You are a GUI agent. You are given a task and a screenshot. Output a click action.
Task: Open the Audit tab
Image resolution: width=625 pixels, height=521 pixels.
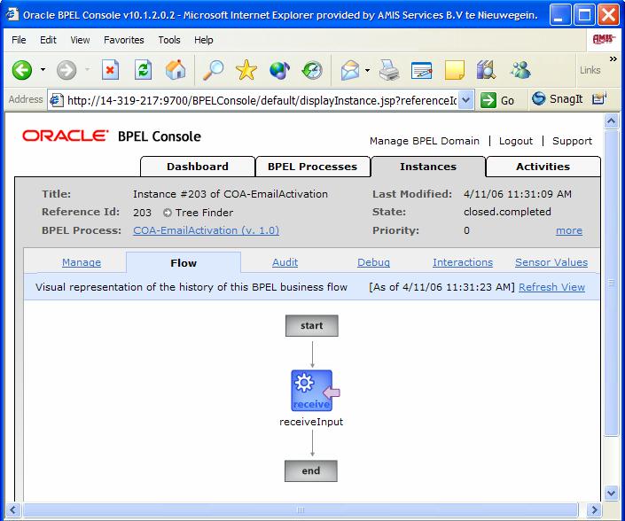pos(285,262)
